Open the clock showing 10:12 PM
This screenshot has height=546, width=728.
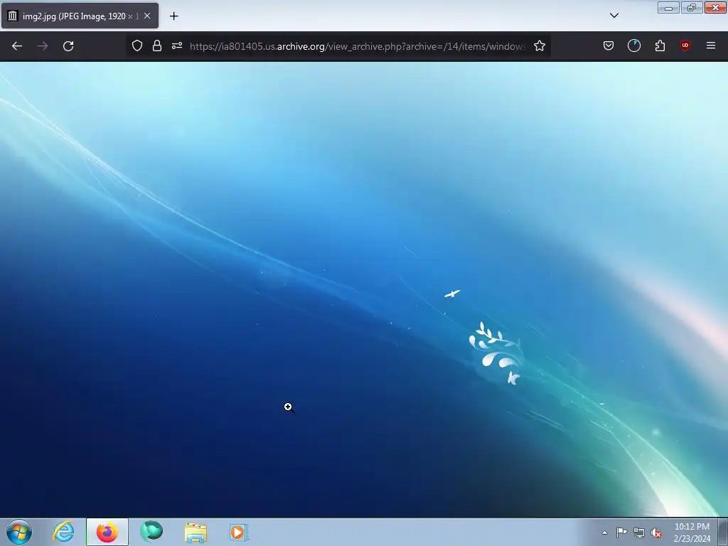(x=692, y=532)
